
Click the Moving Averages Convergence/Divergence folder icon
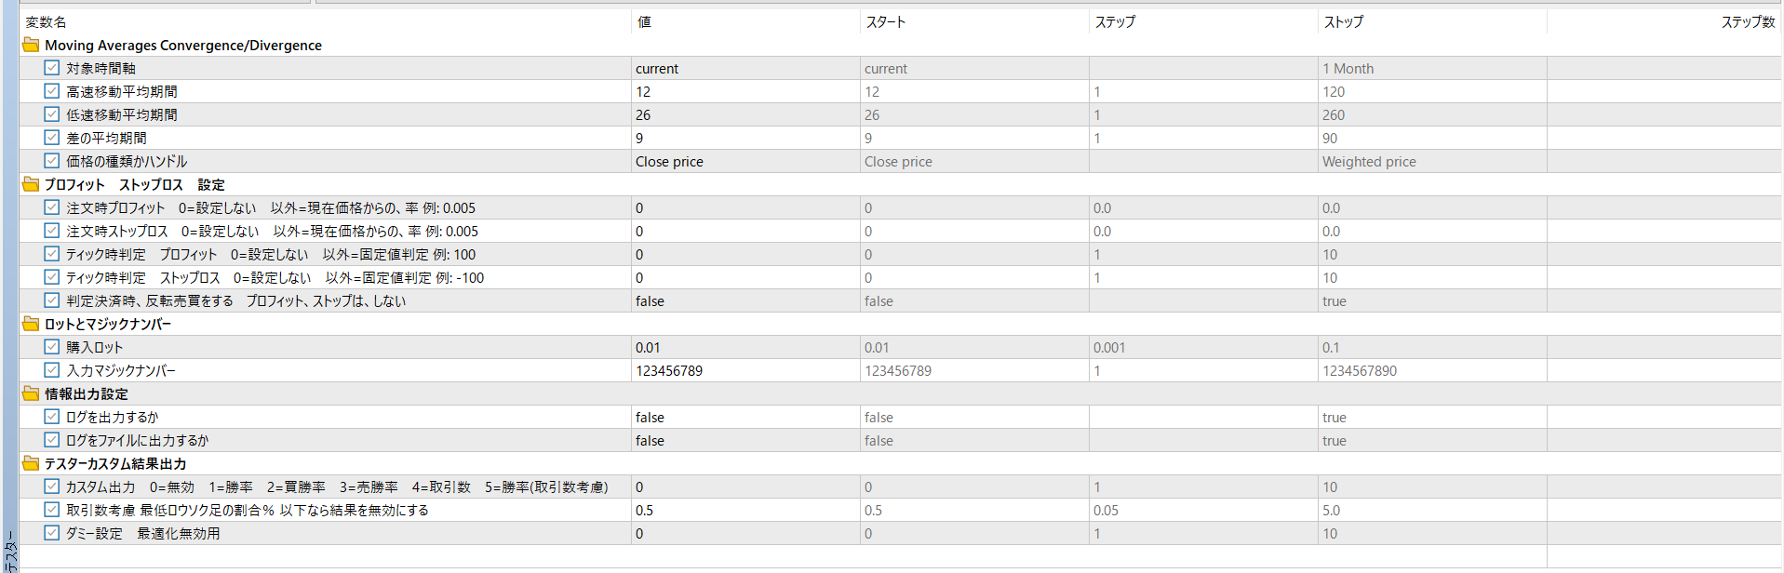click(31, 45)
